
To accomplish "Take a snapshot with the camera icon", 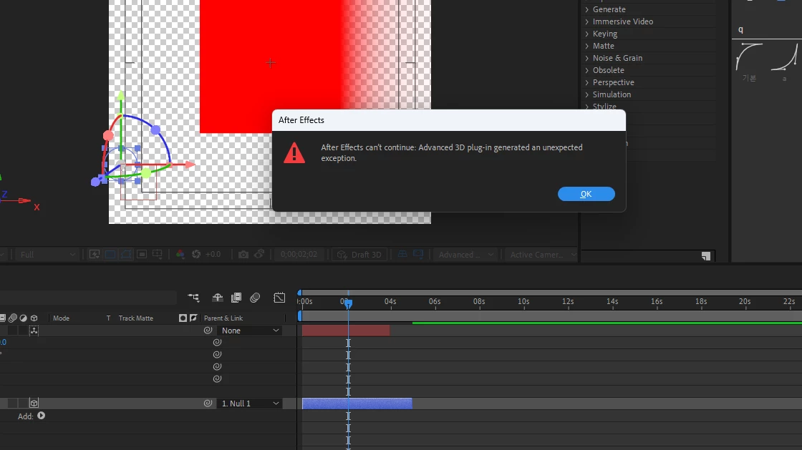I will click(243, 255).
